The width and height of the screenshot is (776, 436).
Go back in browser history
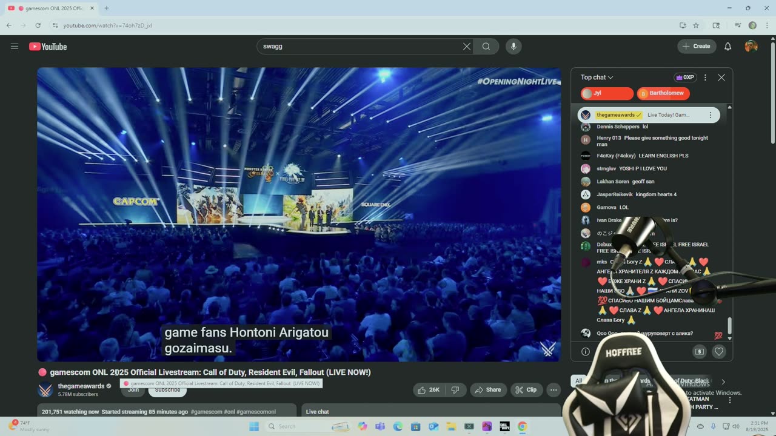(x=9, y=25)
